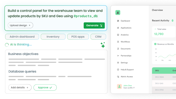Click the Analytics sidebar icon
Viewport: 176px width, 99px height.
point(118,35)
